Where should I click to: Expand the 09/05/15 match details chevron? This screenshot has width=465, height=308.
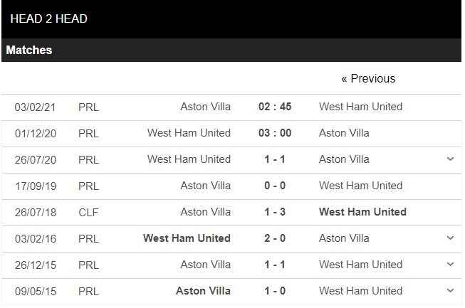pos(450,291)
